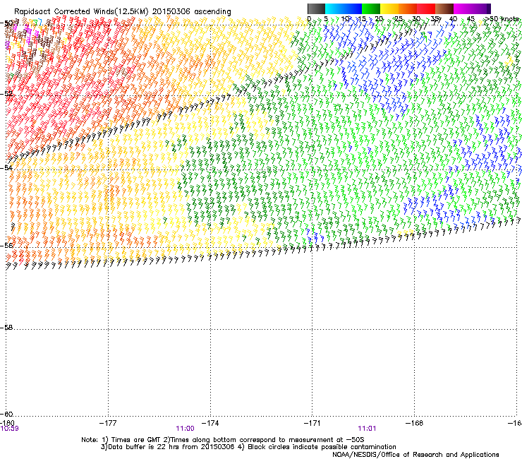This screenshot has width=522, height=459.
Task: Click the purple '11:00' time label
Action: (x=185, y=429)
